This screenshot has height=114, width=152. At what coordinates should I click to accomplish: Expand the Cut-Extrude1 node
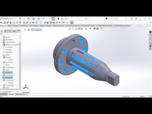[1, 62]
